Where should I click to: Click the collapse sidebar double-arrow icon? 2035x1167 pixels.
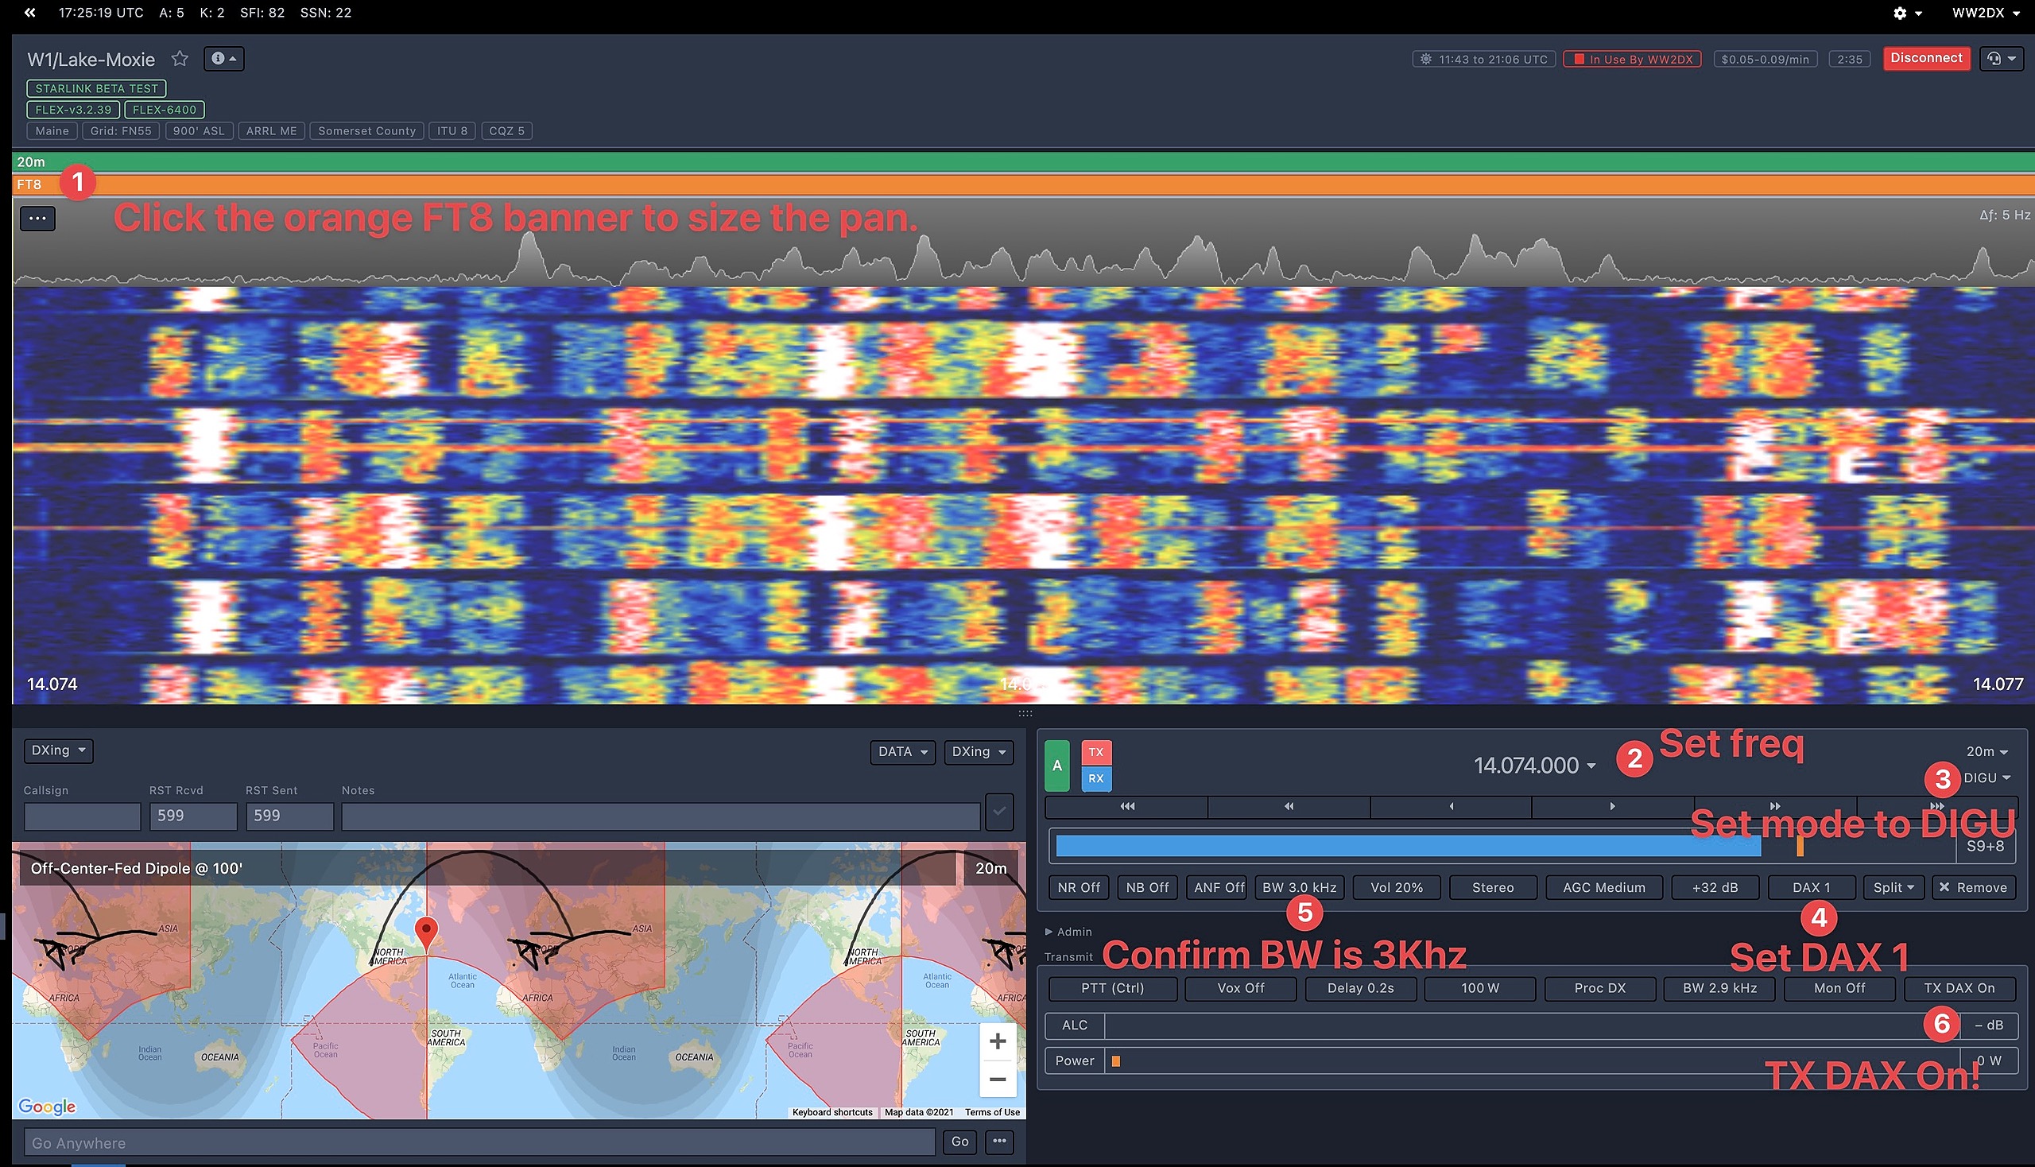[x=29, y=13]
